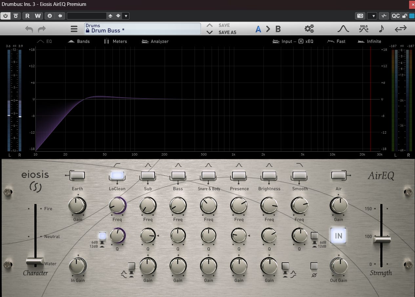Click the swap arrows icon
This screenshot has width=415, height=297.
(x=401, y=29)
